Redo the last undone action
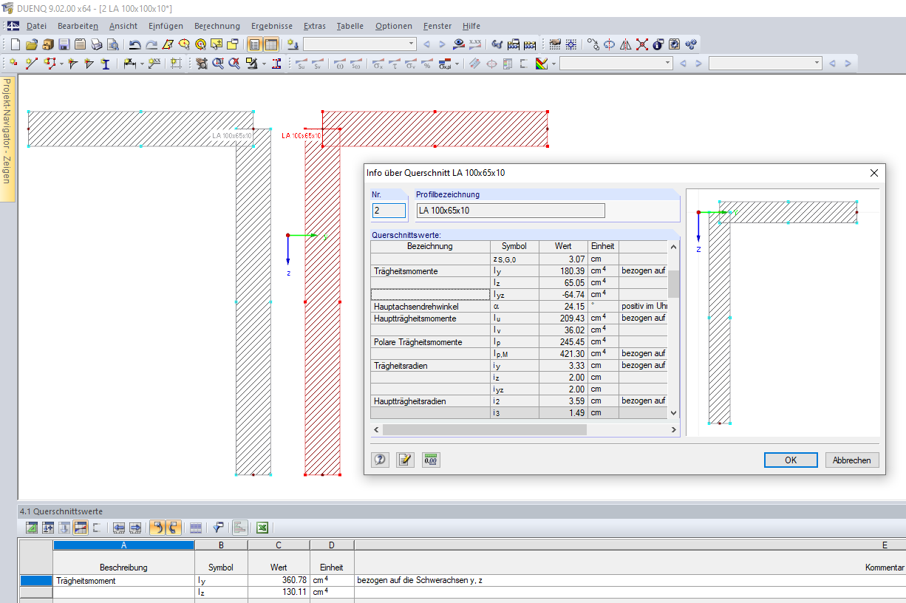The image size is (906, 603). coord(151,44)
